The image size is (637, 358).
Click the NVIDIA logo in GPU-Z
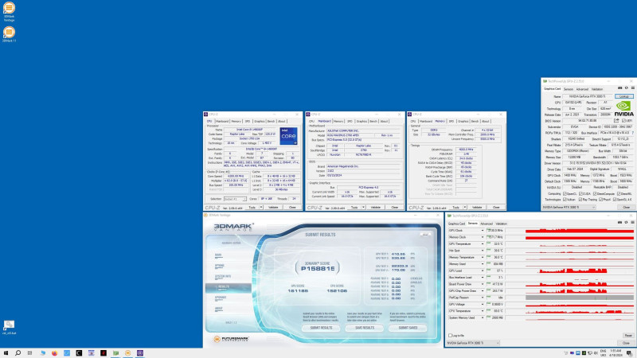pyautogui.click(x=624, y=109)
